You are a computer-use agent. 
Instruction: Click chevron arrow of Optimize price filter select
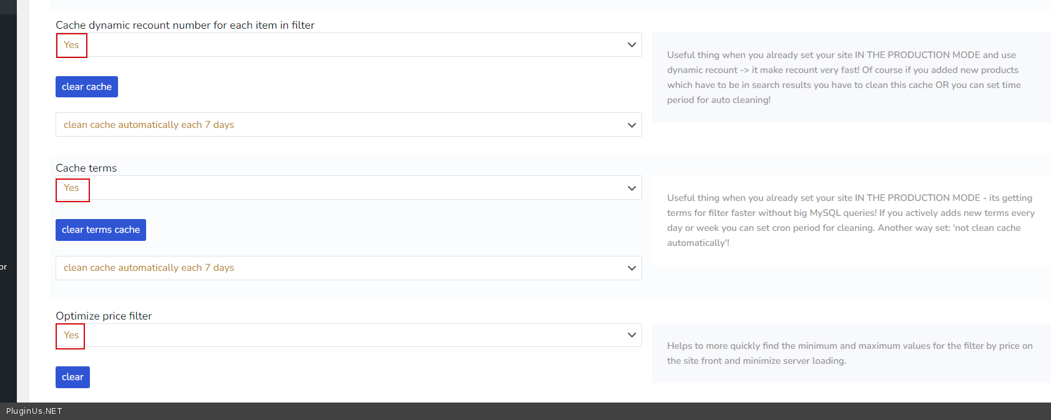tap(631, 335)
